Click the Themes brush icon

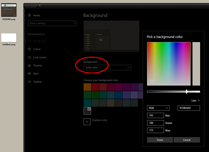(x=30, y=66)
